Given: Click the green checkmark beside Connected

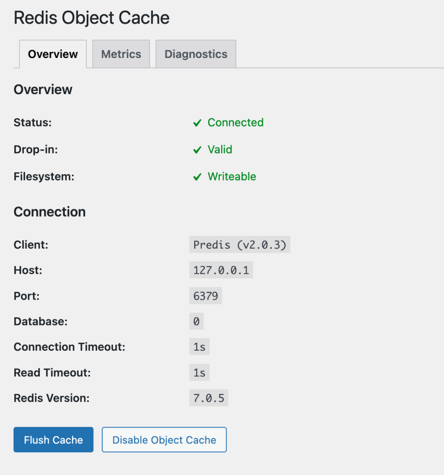Looking at the screenshot, I should click(x=197, y=123).
